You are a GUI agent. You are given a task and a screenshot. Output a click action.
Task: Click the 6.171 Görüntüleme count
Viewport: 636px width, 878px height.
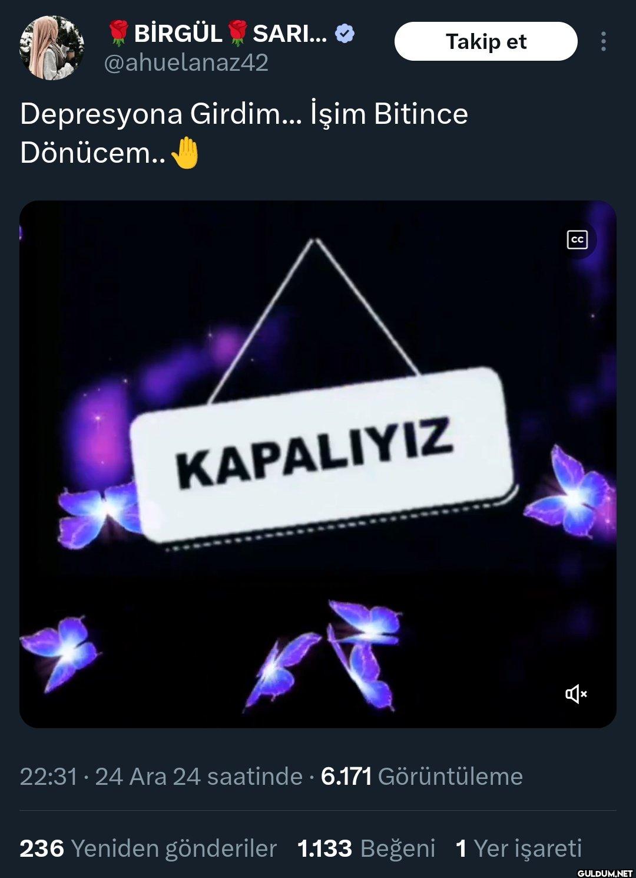tap(422, 777)
